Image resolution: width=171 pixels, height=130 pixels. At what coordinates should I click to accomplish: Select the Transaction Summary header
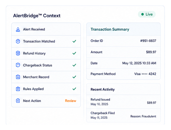pyautogui.click(x=110, y=29)
